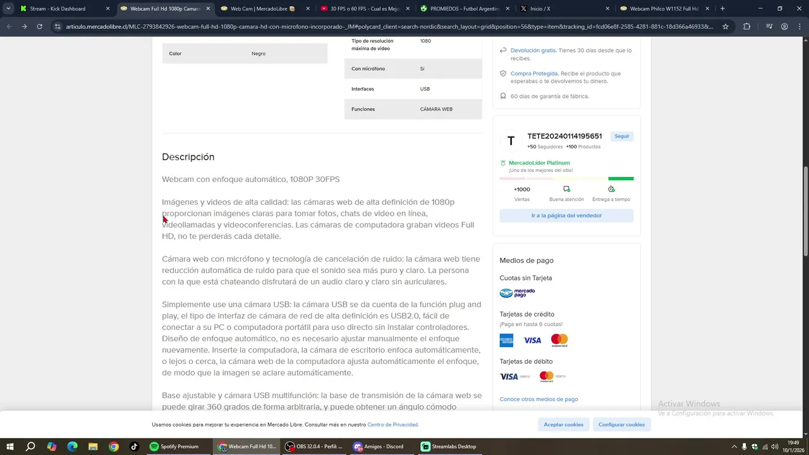Reload the page with the browser refresh icon

tap(39, 27)
